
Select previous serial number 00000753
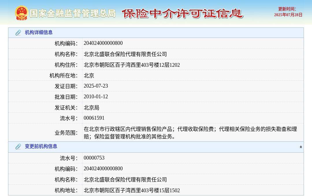[x=94, y=158]
